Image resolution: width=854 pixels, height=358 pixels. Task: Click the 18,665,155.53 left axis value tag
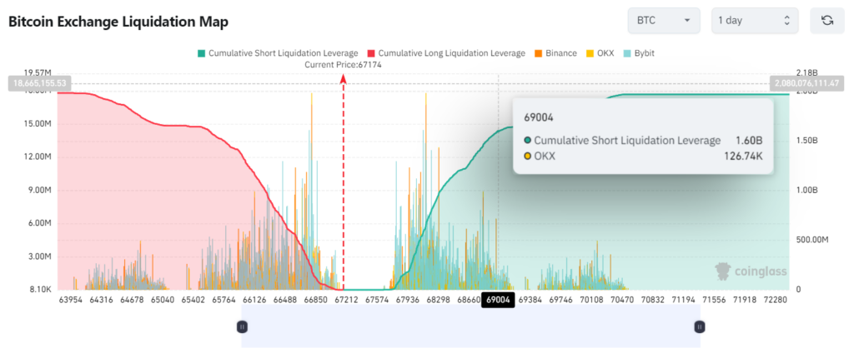(38, 84)
